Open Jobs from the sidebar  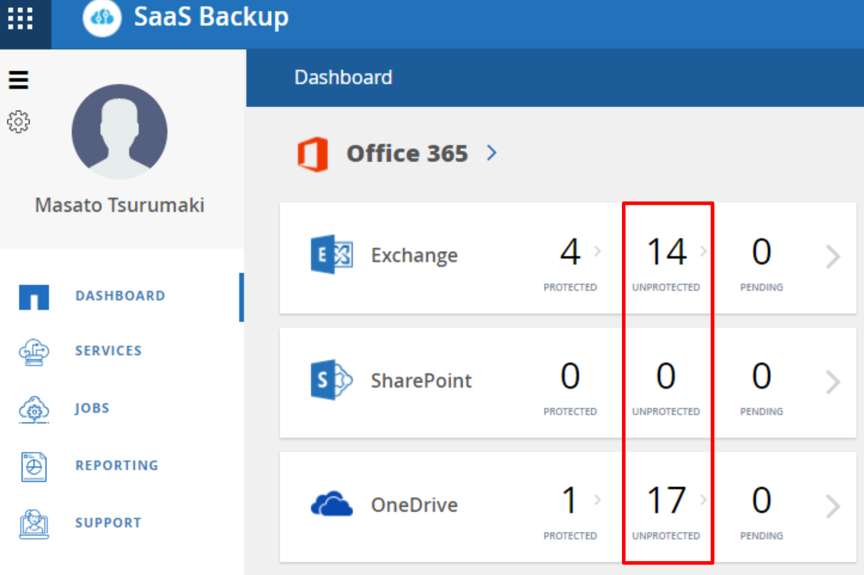[x=92, y=408]
